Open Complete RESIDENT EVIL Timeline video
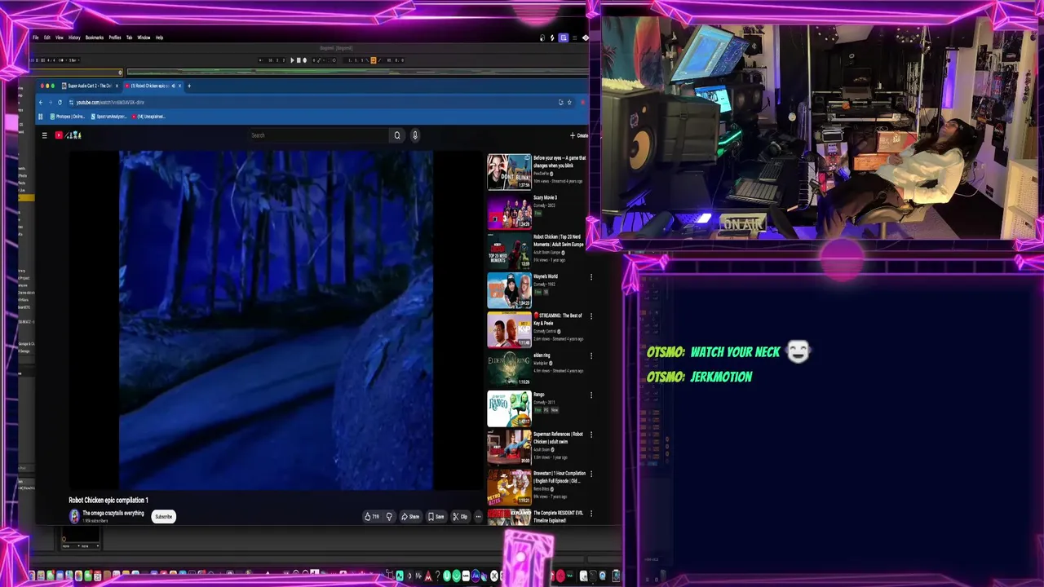 (509, 518)
